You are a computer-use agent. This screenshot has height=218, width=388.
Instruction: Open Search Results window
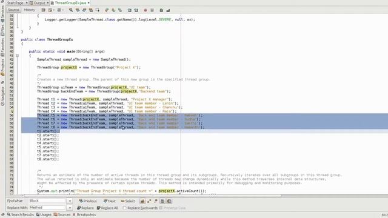20,214
